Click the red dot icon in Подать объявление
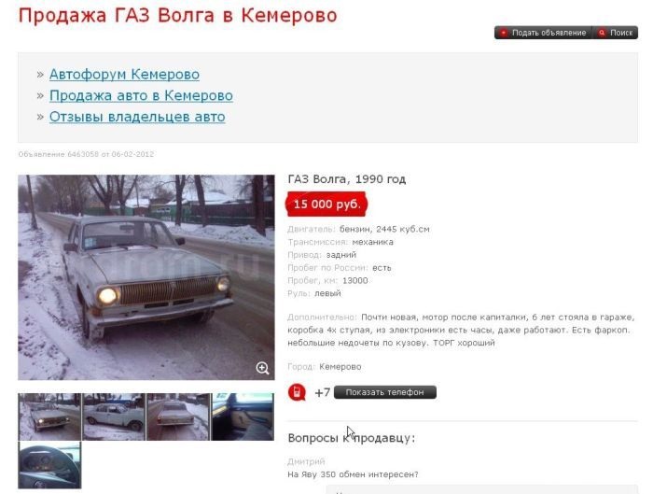 (x=504, y=33)
